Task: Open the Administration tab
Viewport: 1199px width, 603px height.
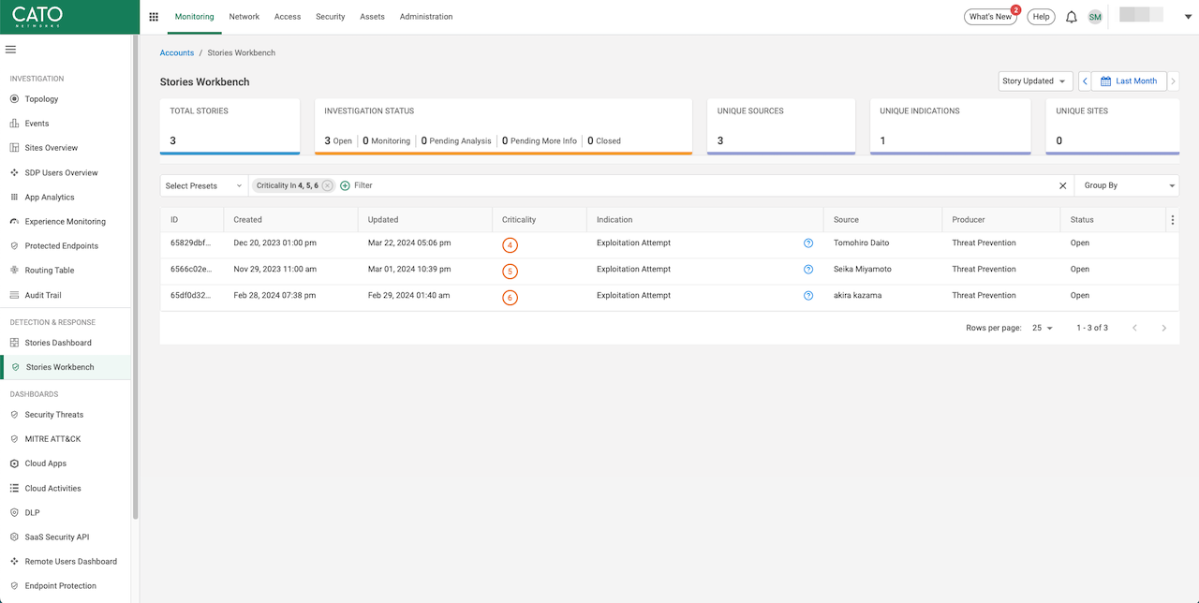Action: (426, 17)
